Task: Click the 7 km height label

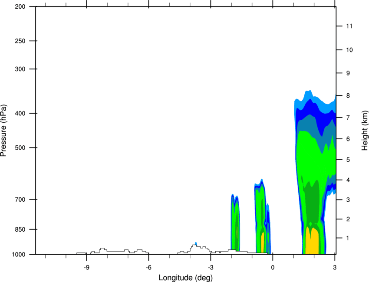Action: coord(348,118)
